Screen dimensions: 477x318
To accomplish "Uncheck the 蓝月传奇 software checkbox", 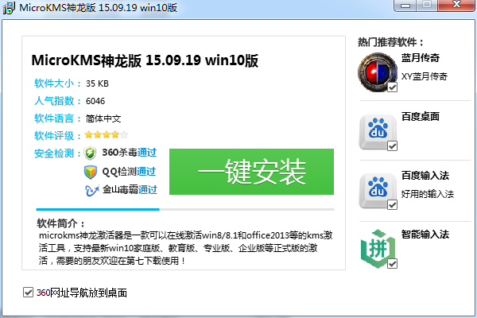I will click(x=393, y=87).
